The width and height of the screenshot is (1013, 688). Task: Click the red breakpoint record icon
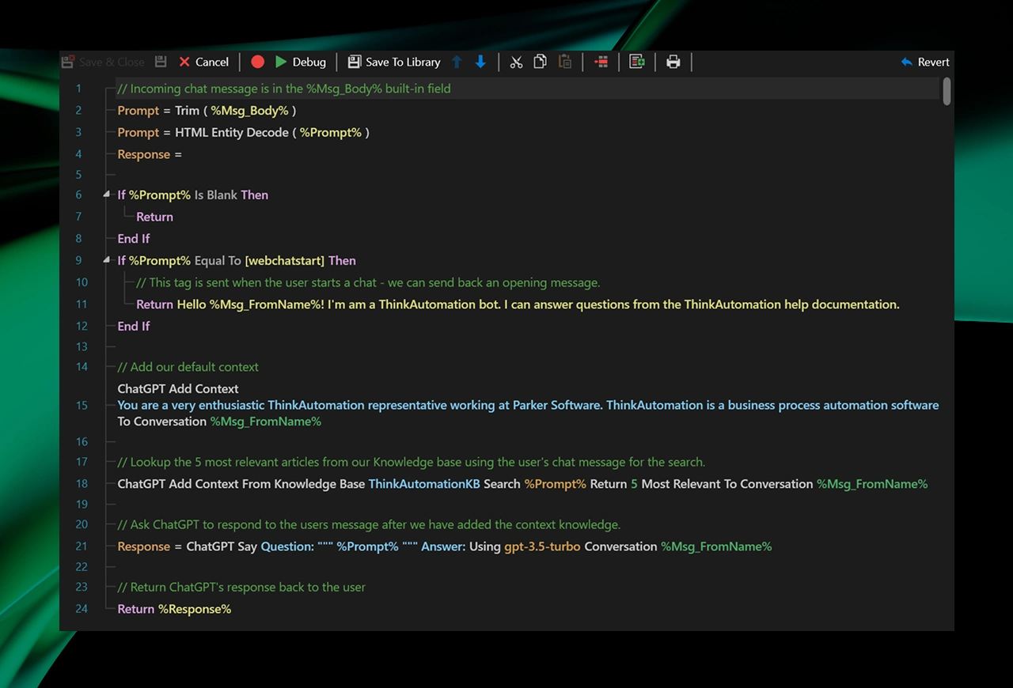point(257,62)
